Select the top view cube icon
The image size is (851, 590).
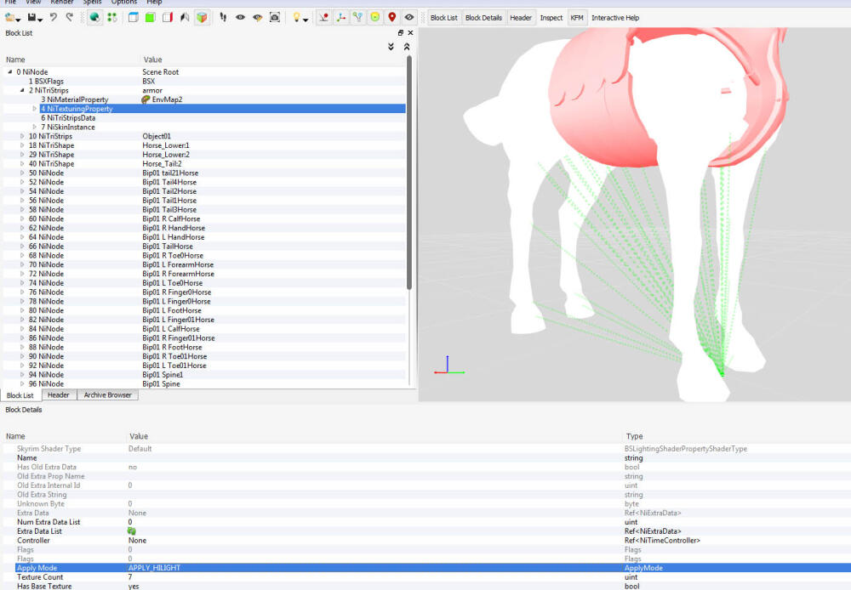click(134, 17)
